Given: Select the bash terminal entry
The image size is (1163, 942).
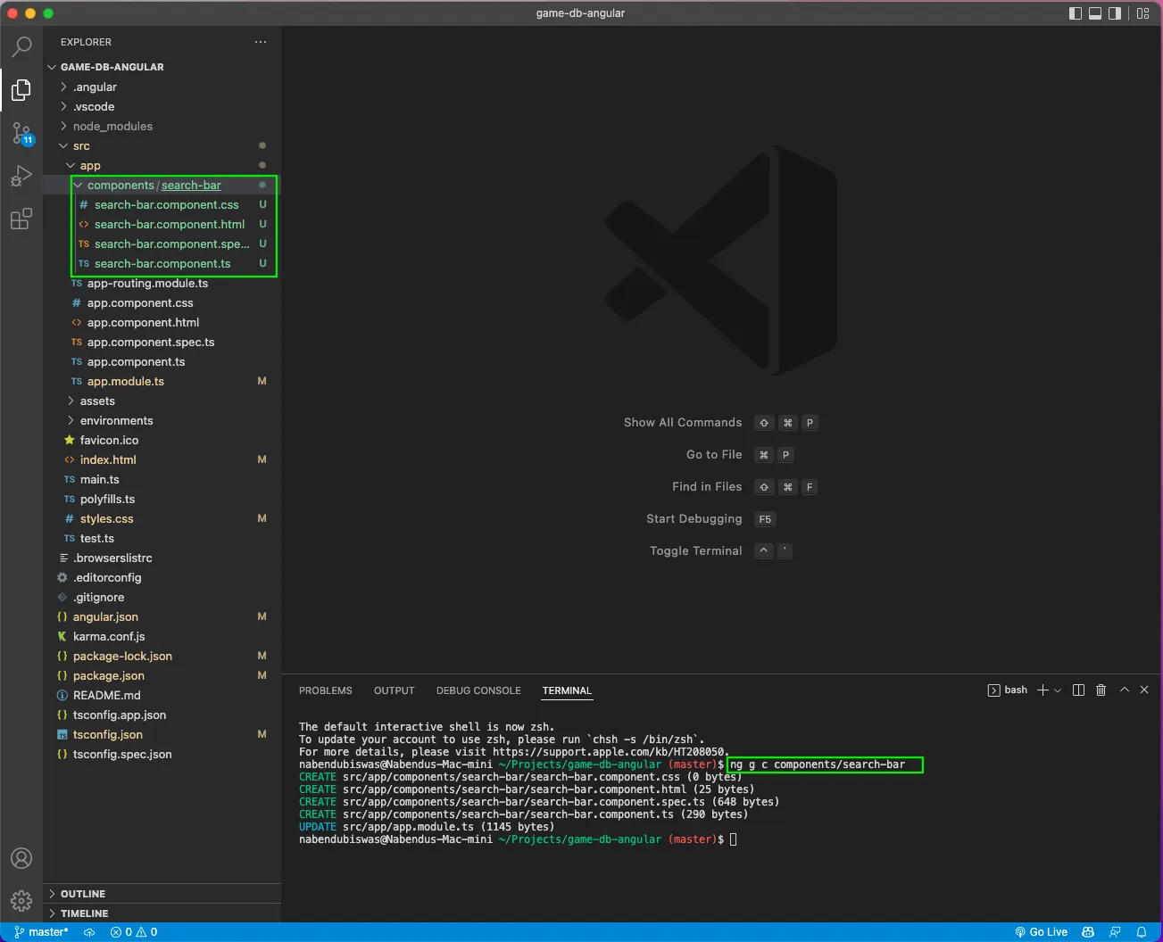Looking at the screenshot, I should click(1008, 690).
